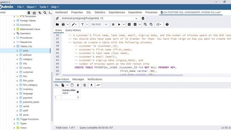The image size is (231, 130).
Task: Click the filter funnel icon
Action: pos(83,25)
